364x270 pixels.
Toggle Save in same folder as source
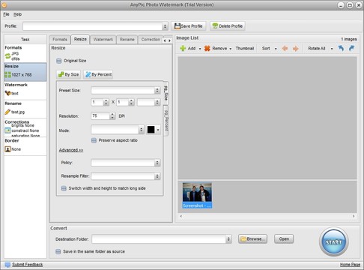click(x=58, y=251)
